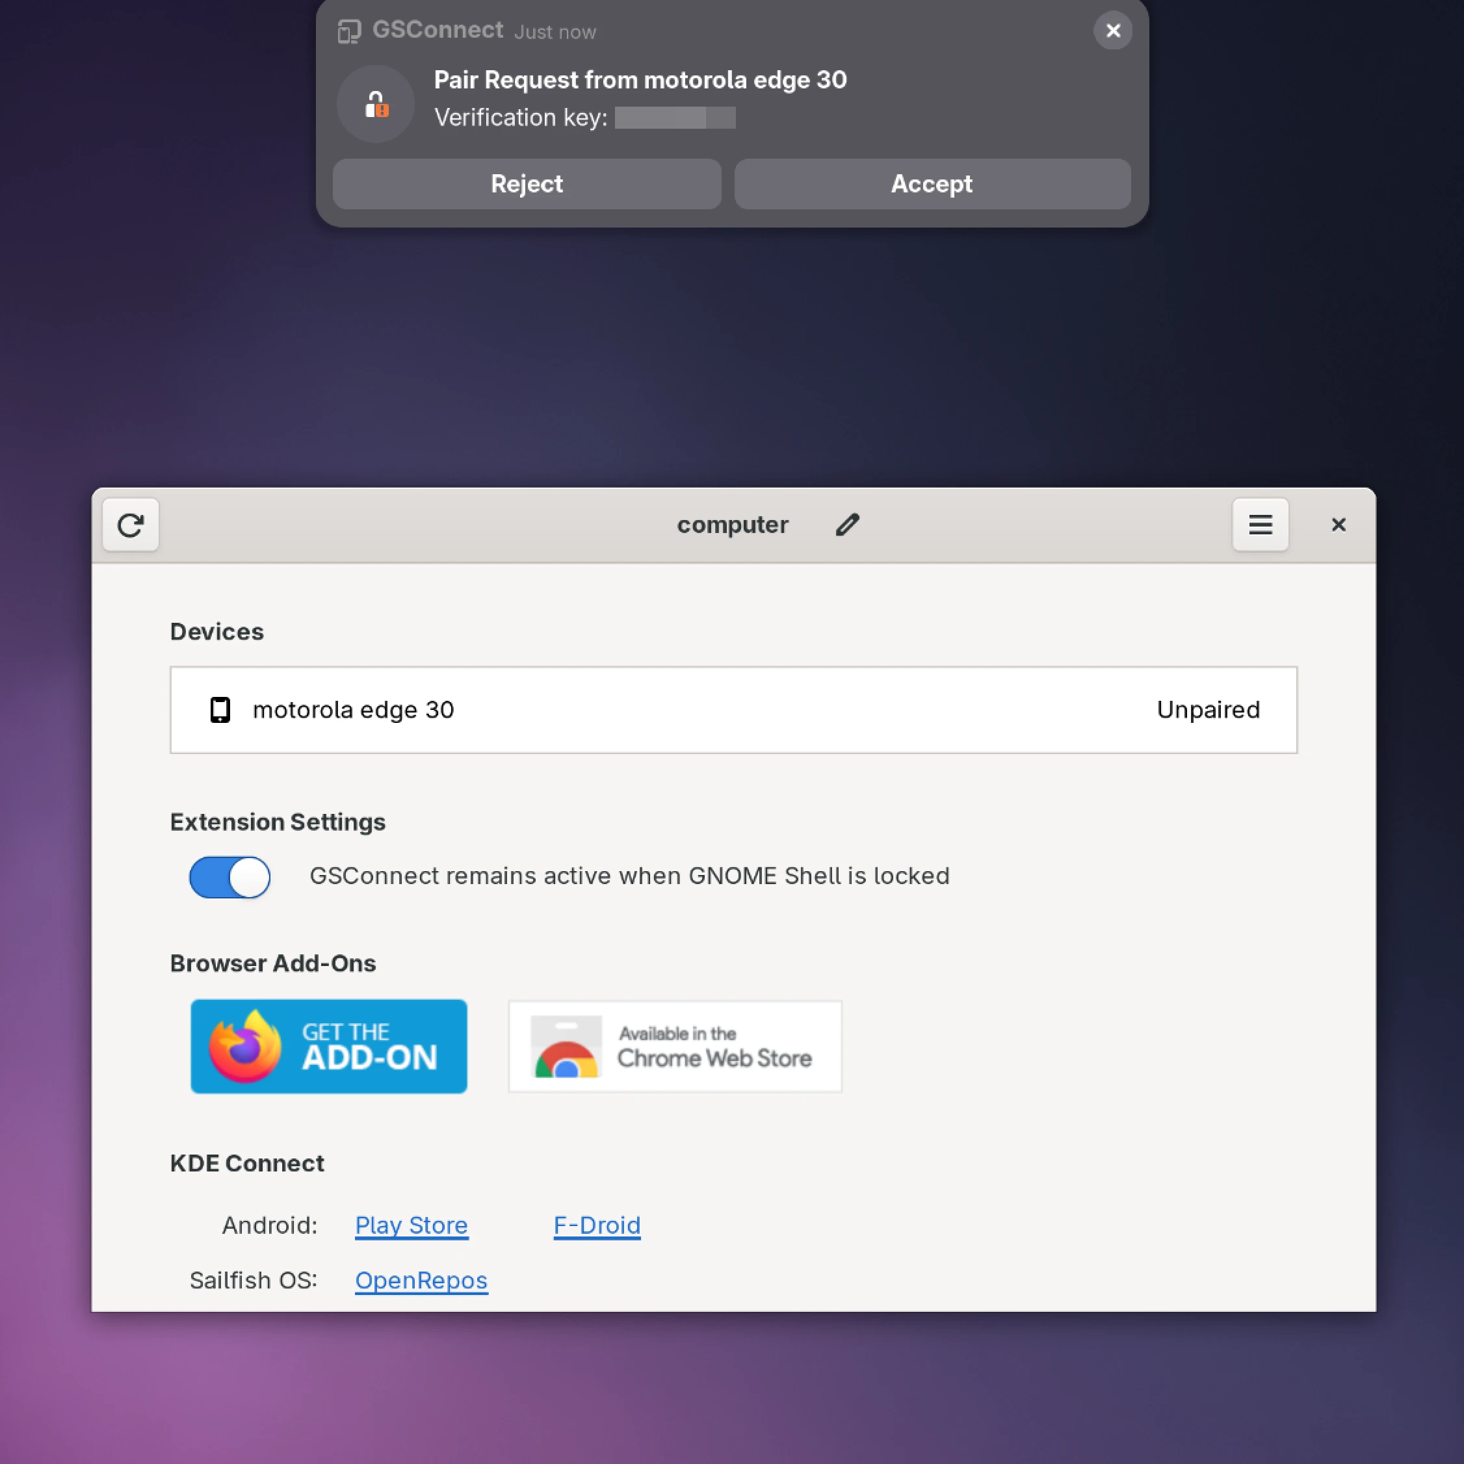This screenshot has height=1464, width=1464.
Task: Click the KDE Connect heading
Action: (x=247, y=1163)
